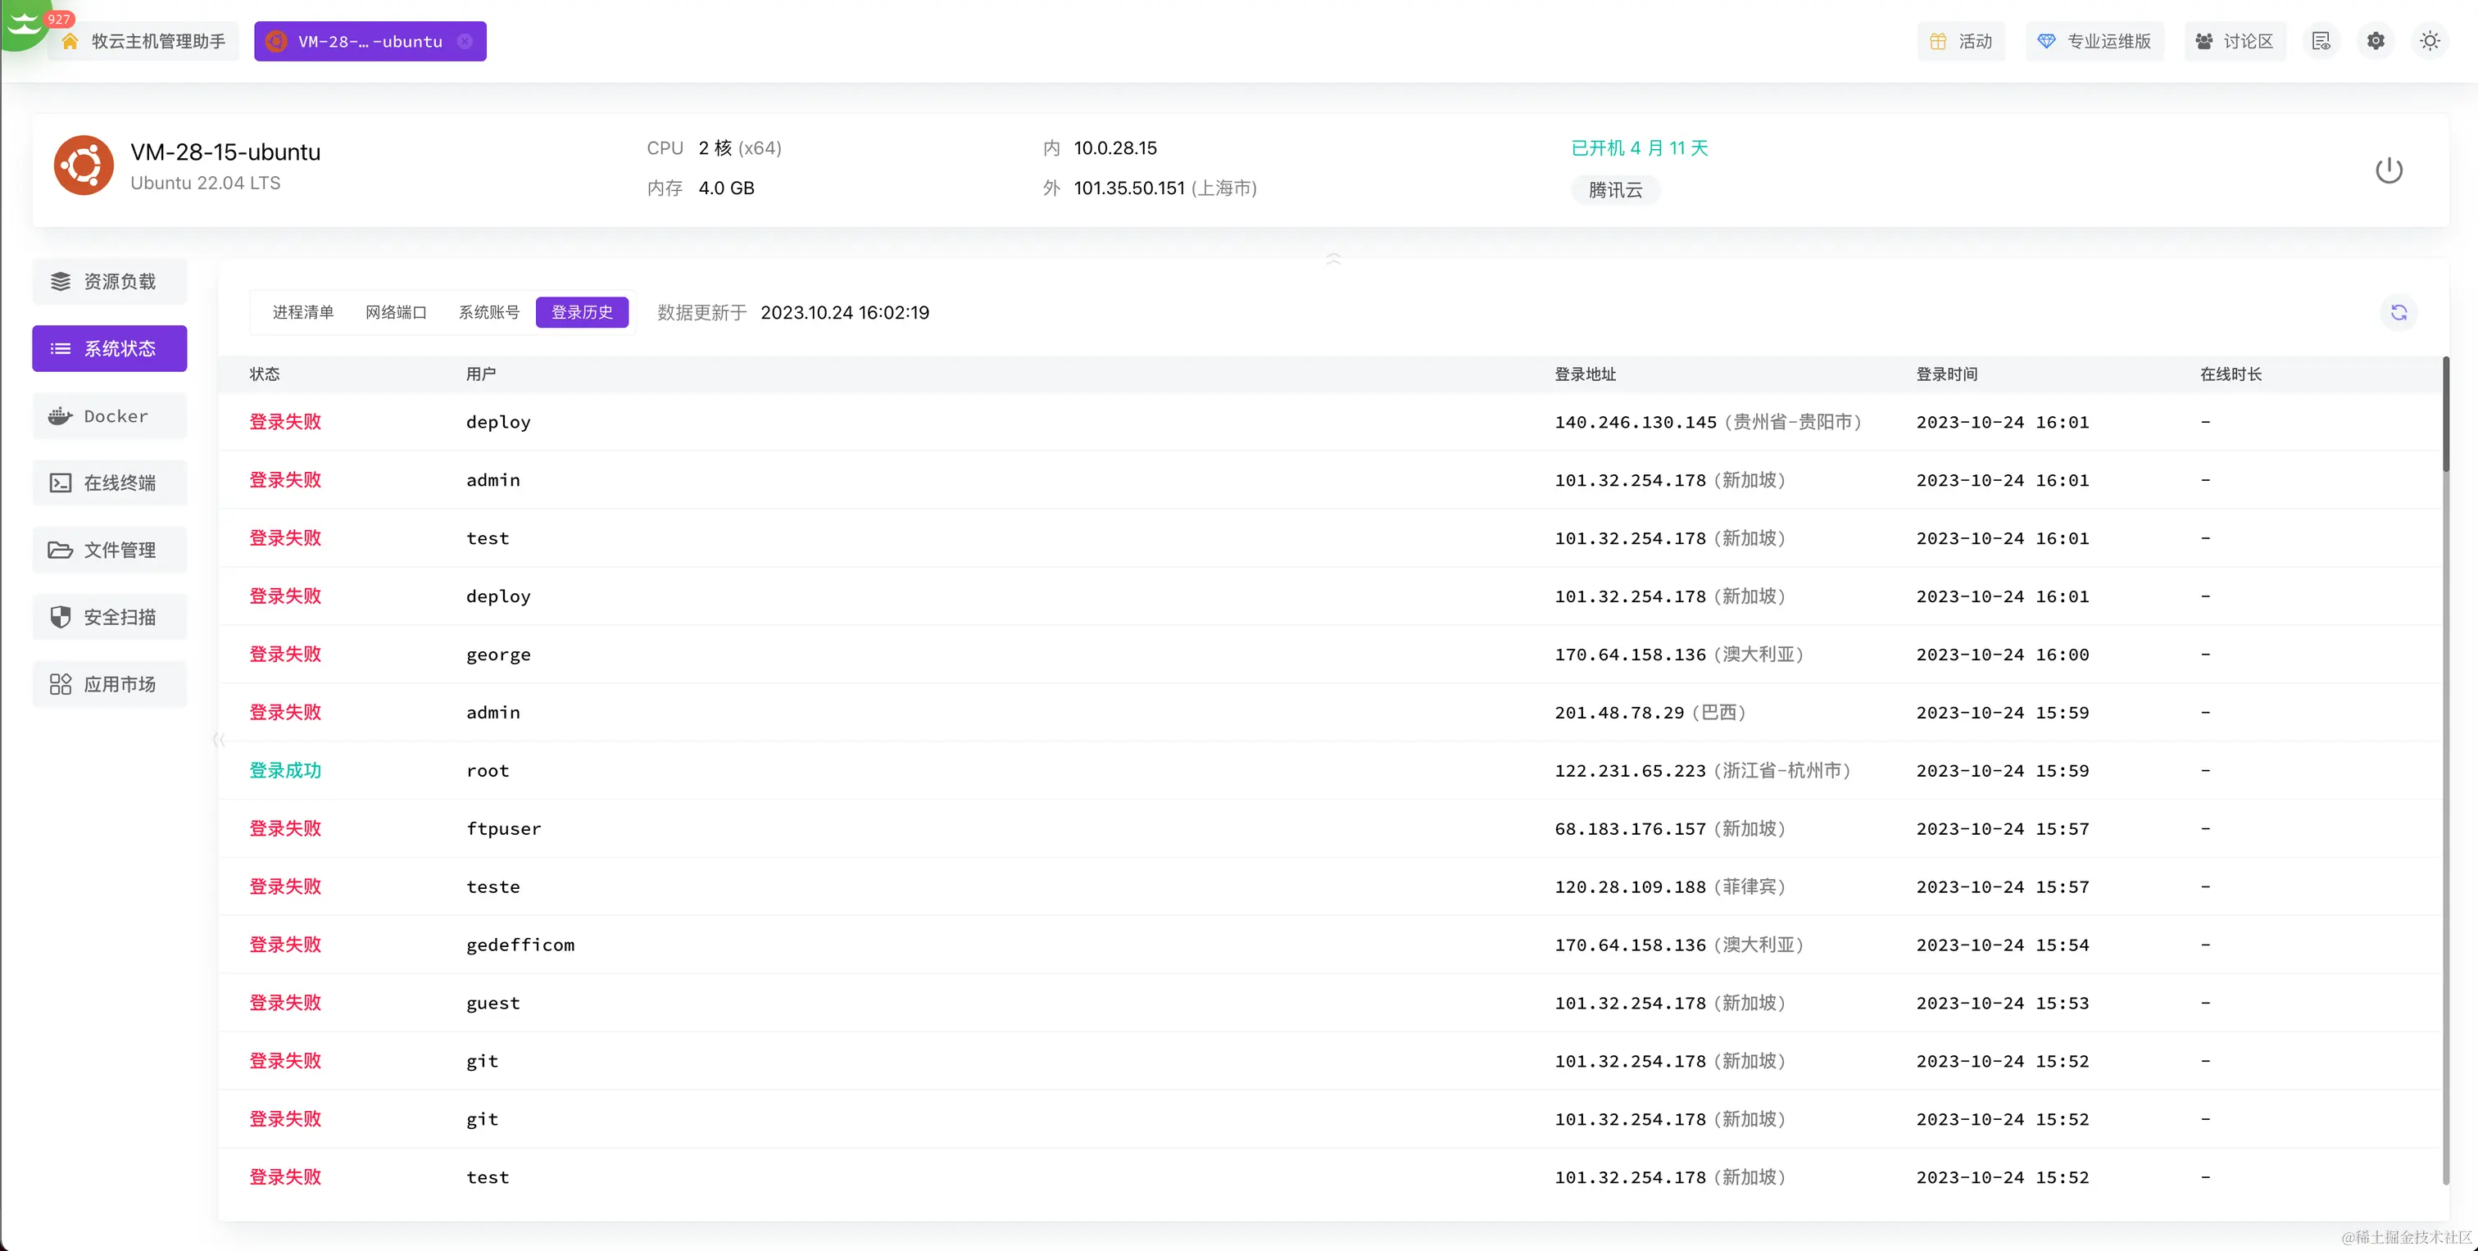Collapse the server info header panel
This screenshot has height=1251, width=2478.
point(1333,258)
